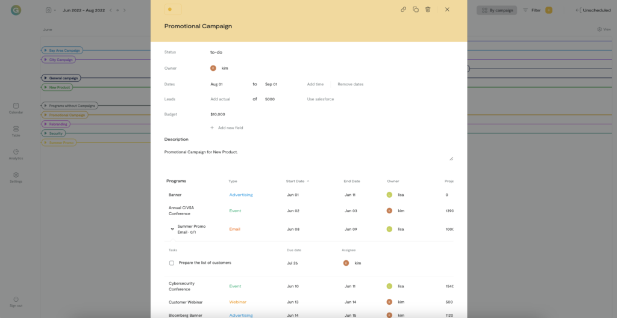
Task: Open the to-do status selector
Action: pyautogui.click(x=216, y=52)
